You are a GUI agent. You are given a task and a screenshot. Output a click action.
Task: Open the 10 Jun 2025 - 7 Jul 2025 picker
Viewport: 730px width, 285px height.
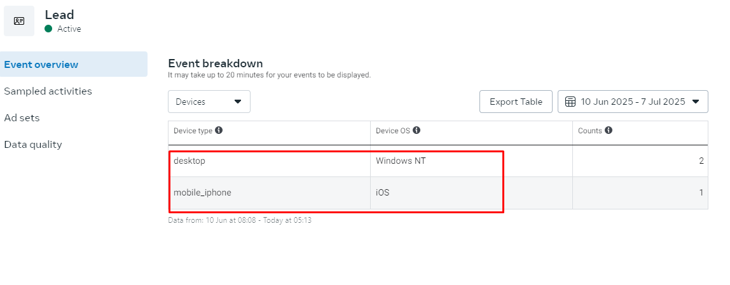(633, 102)
